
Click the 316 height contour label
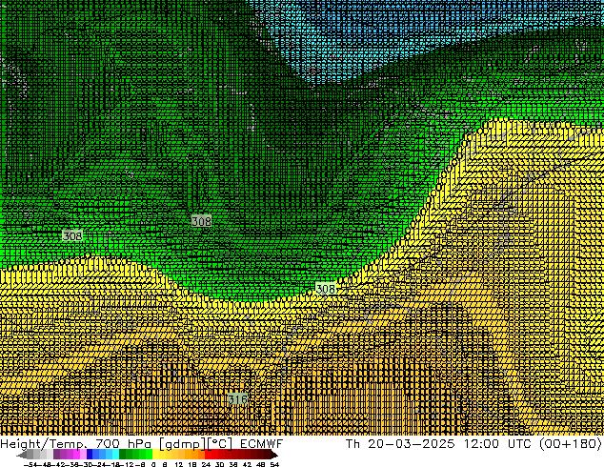[237, 398]
